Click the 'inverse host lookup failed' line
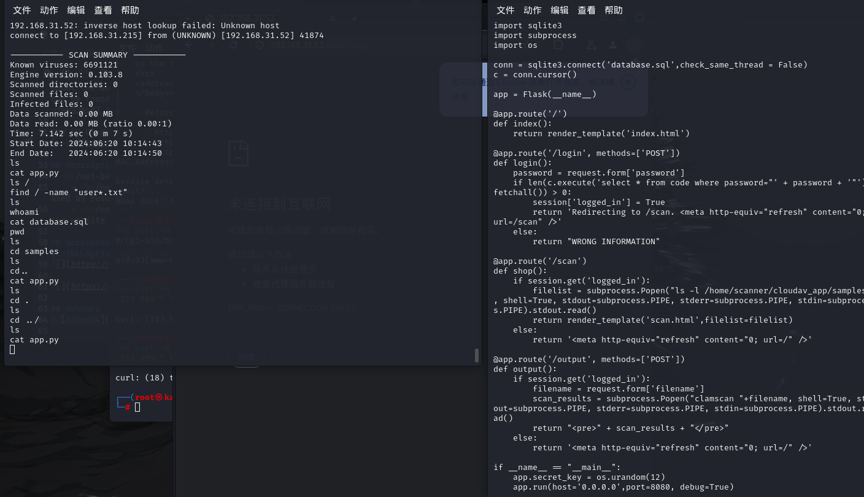The image size is (864, 497). (145, 26)
